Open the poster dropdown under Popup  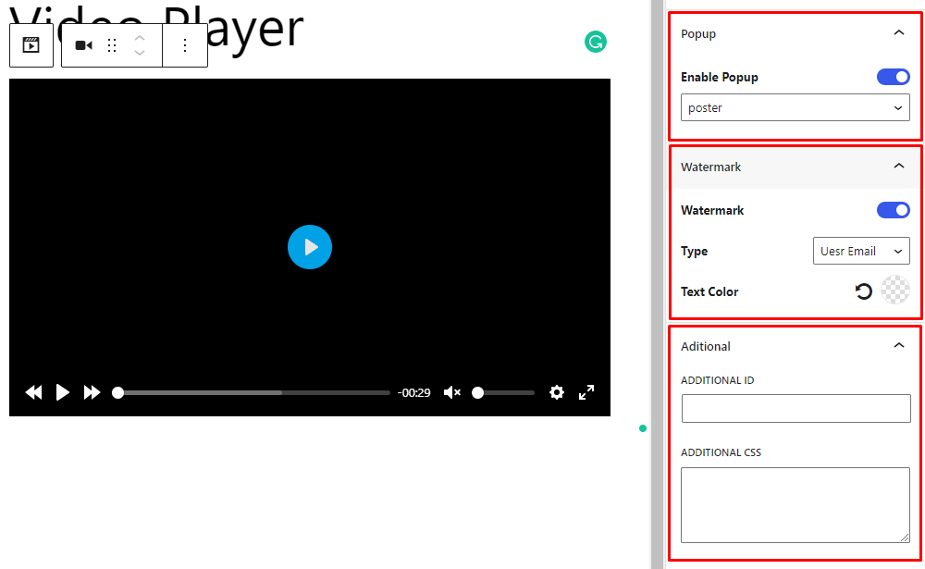click(x=795, y=106)
